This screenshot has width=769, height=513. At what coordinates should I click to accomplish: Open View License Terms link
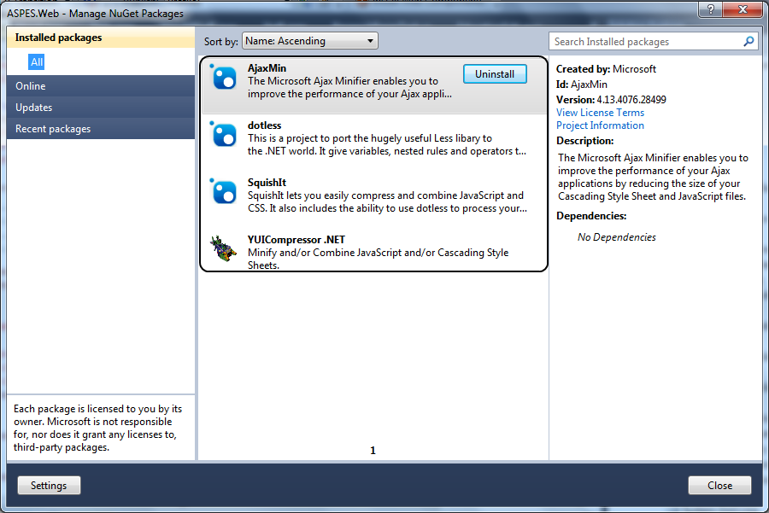[x=600, y=112]
